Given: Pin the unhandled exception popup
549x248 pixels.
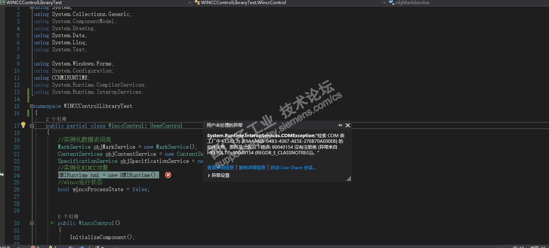Looking at the screenshot, I should pyautogui.click(x=340, y=125).
